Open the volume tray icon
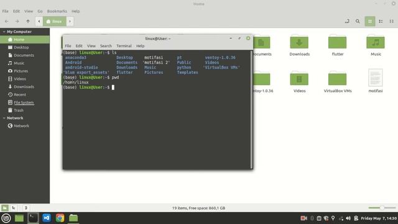This screenshot has width=398, height=224. 348,218
